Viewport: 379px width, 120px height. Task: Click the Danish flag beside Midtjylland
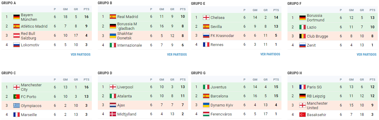113,114
